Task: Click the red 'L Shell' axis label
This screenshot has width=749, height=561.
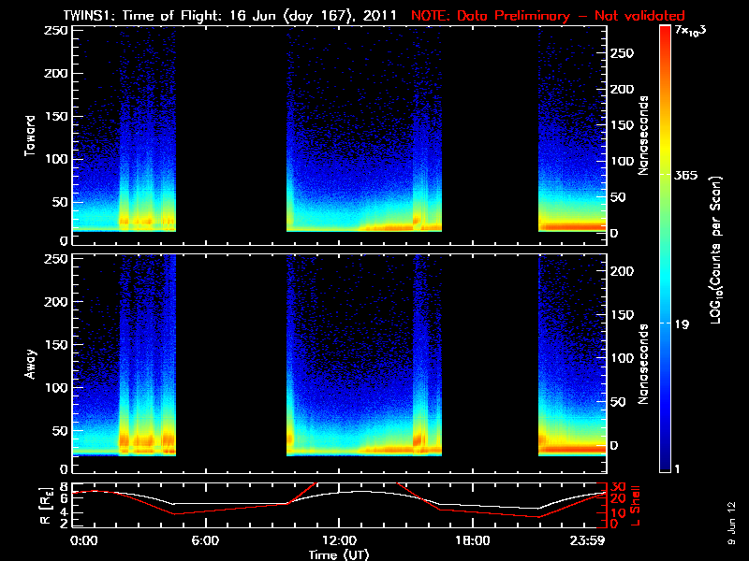Action: [x=639, y=505]
